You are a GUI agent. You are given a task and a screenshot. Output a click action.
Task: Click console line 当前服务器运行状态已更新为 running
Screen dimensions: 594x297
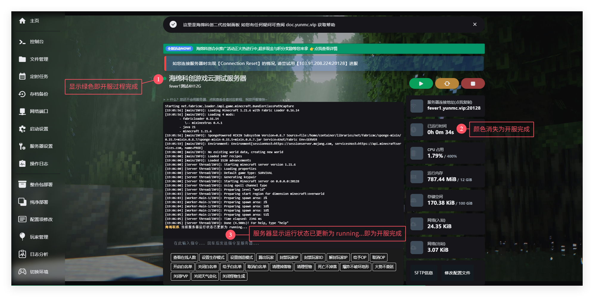[214, 227]
